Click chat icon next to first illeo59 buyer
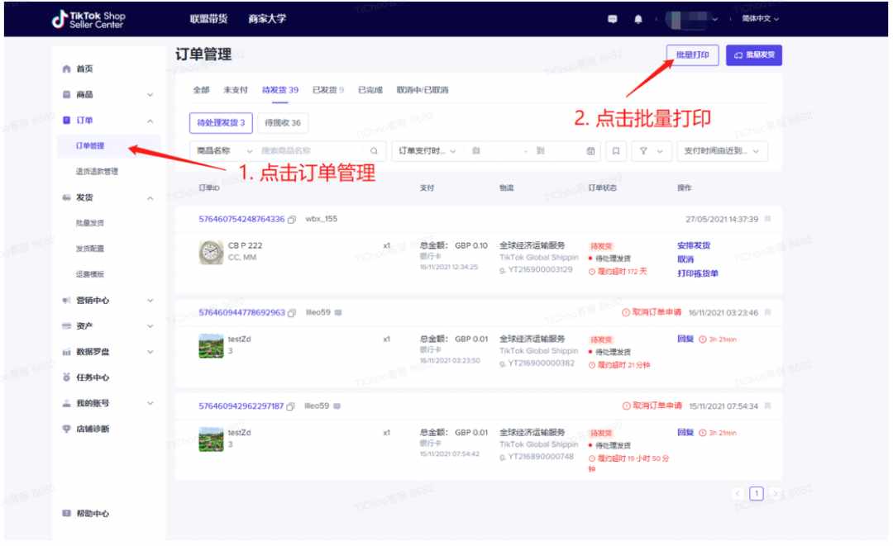893x546 pixels. pyautogui.click(x=338, y=312)
